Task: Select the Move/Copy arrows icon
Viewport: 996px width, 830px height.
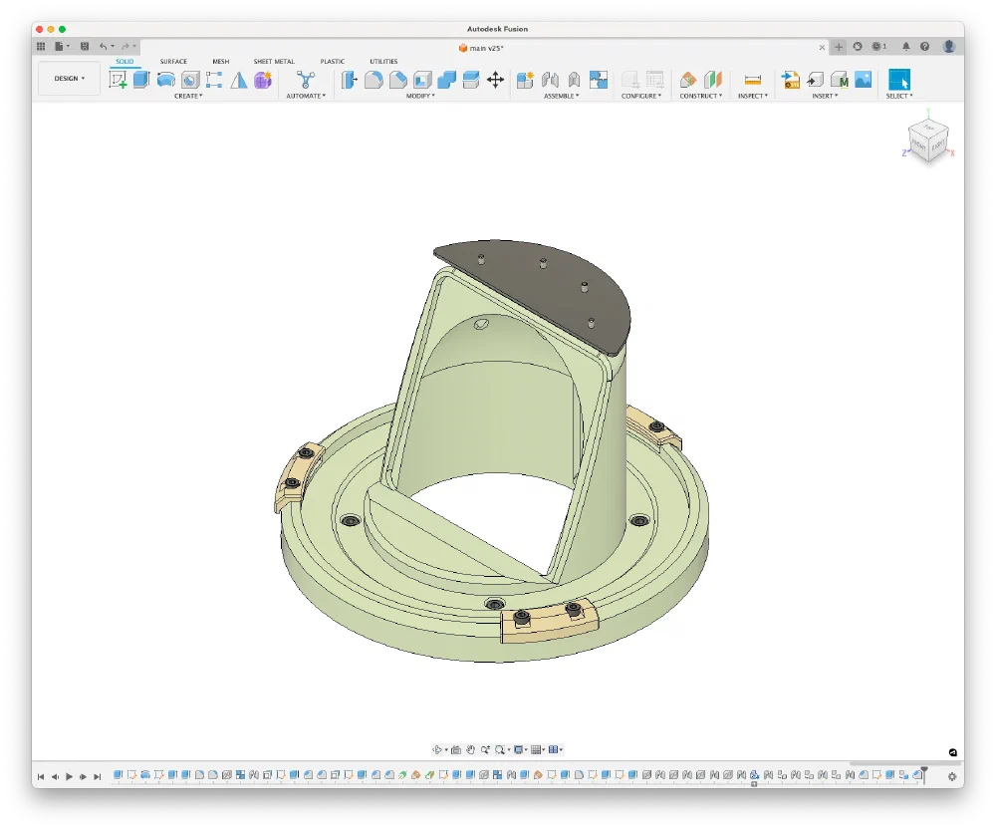Action: [495, 80]
